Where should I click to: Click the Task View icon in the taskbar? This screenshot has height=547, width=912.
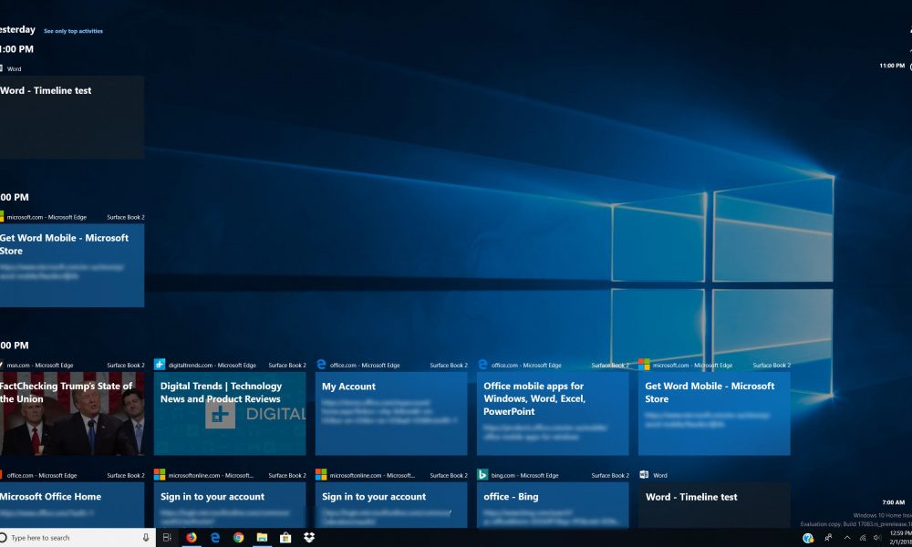[168, 538]
